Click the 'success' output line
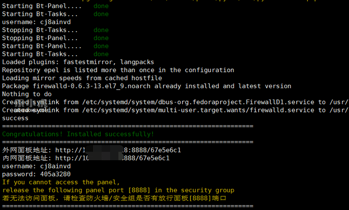 [15, 118]
